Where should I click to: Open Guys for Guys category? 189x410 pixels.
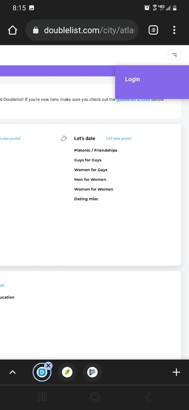coord(88,160)
